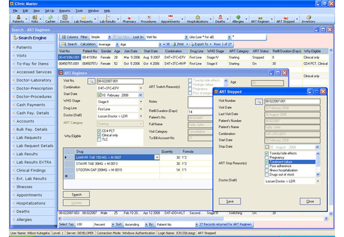Screen dimensions: 344x237
Task: Click Visit Number lookup icon in ART Stopped
Action: click(259, 102)
